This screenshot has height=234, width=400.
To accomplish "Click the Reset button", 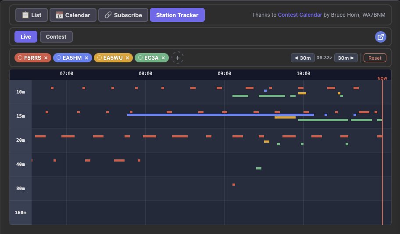I will pos(375,58).
